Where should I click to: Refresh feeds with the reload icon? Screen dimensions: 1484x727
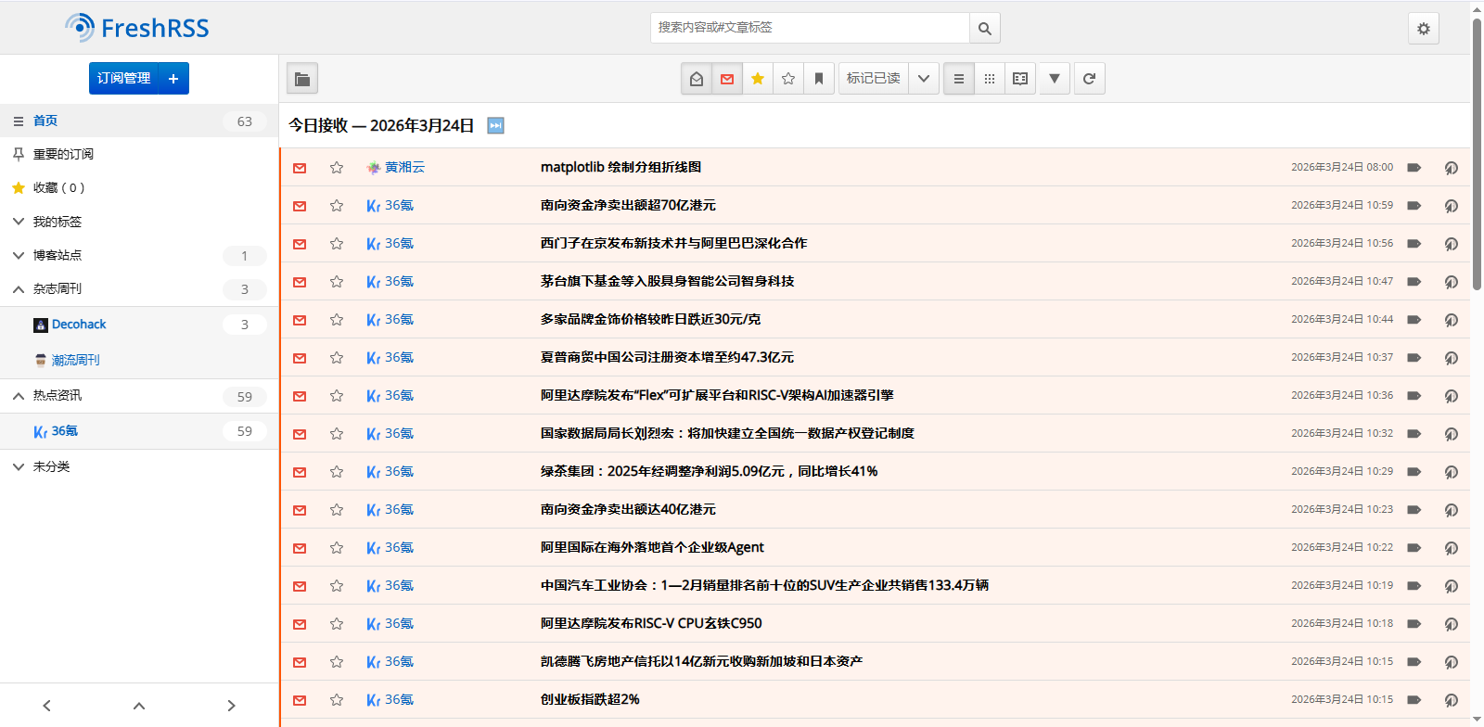click(x=1089, y=79)
